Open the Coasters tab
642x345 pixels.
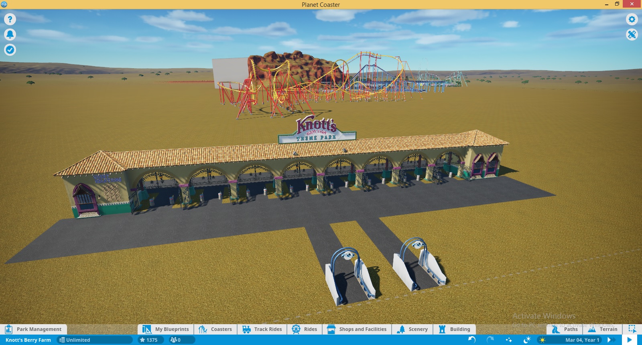pyautogui.click(x=215, y=329)
